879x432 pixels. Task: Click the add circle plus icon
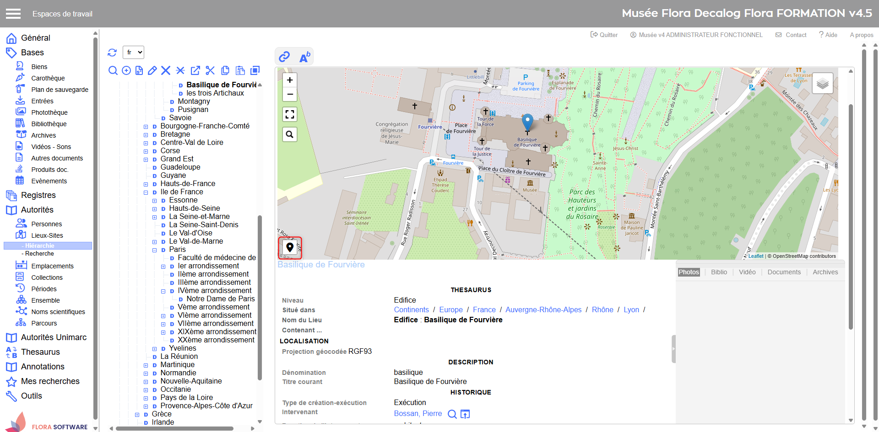pos(126,70)
